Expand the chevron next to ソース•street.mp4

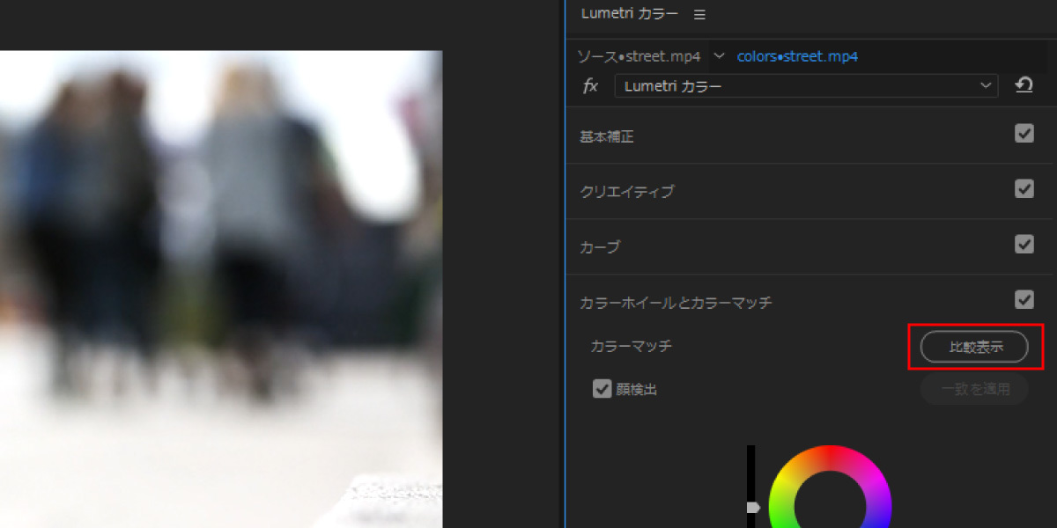tap(719, 55)
